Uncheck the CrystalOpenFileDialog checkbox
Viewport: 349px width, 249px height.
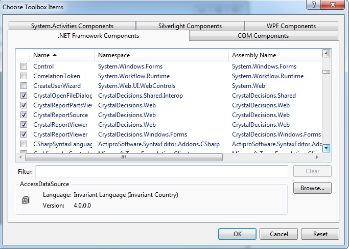pos(24,96)
